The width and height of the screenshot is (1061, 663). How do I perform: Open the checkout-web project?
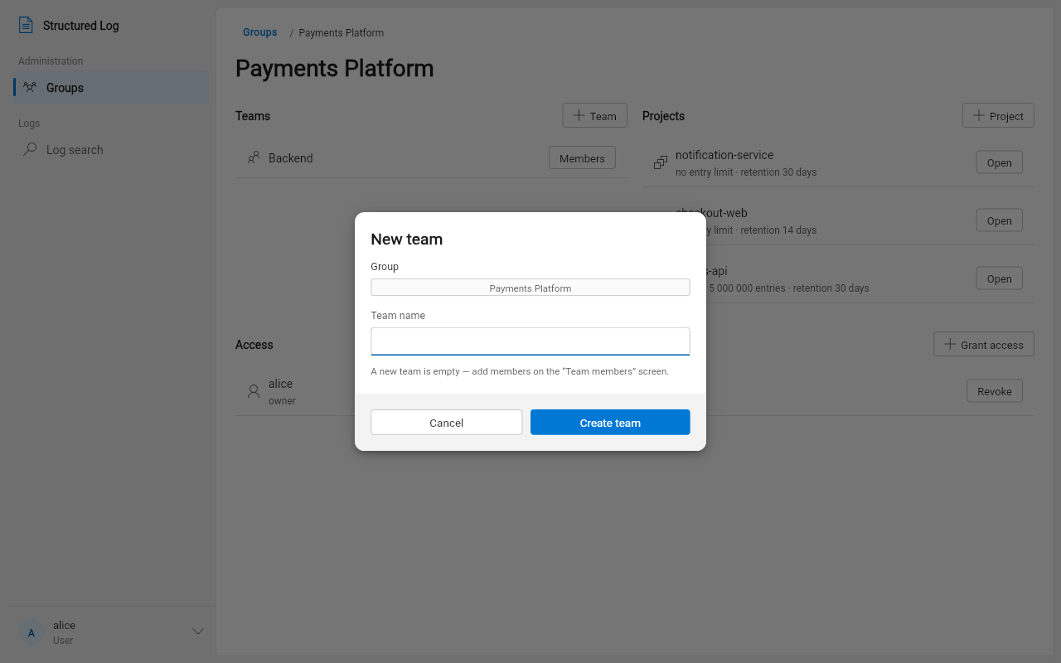point(999,220)
